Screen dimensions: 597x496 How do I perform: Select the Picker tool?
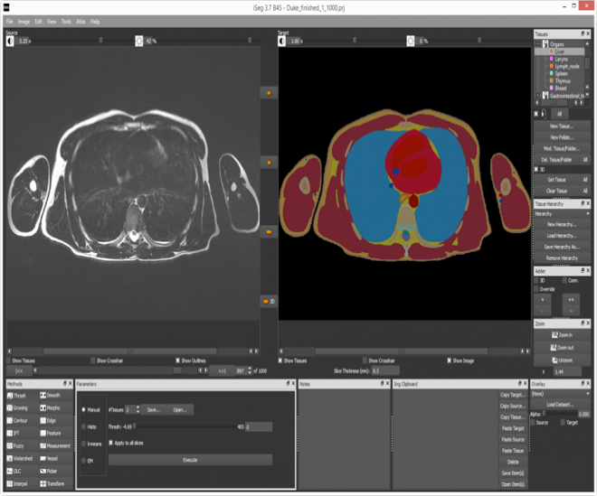52,471
